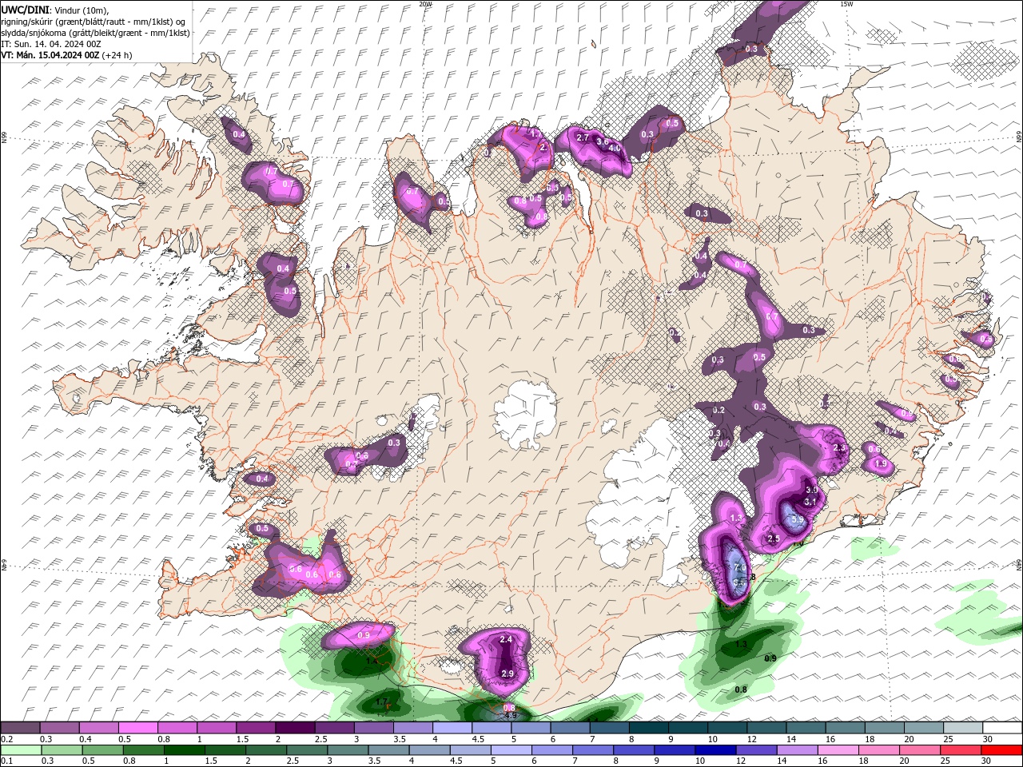Click the light periwinkle 4 snow swatch
Viewport: 1023px width, 767px height.
point(452,728)
